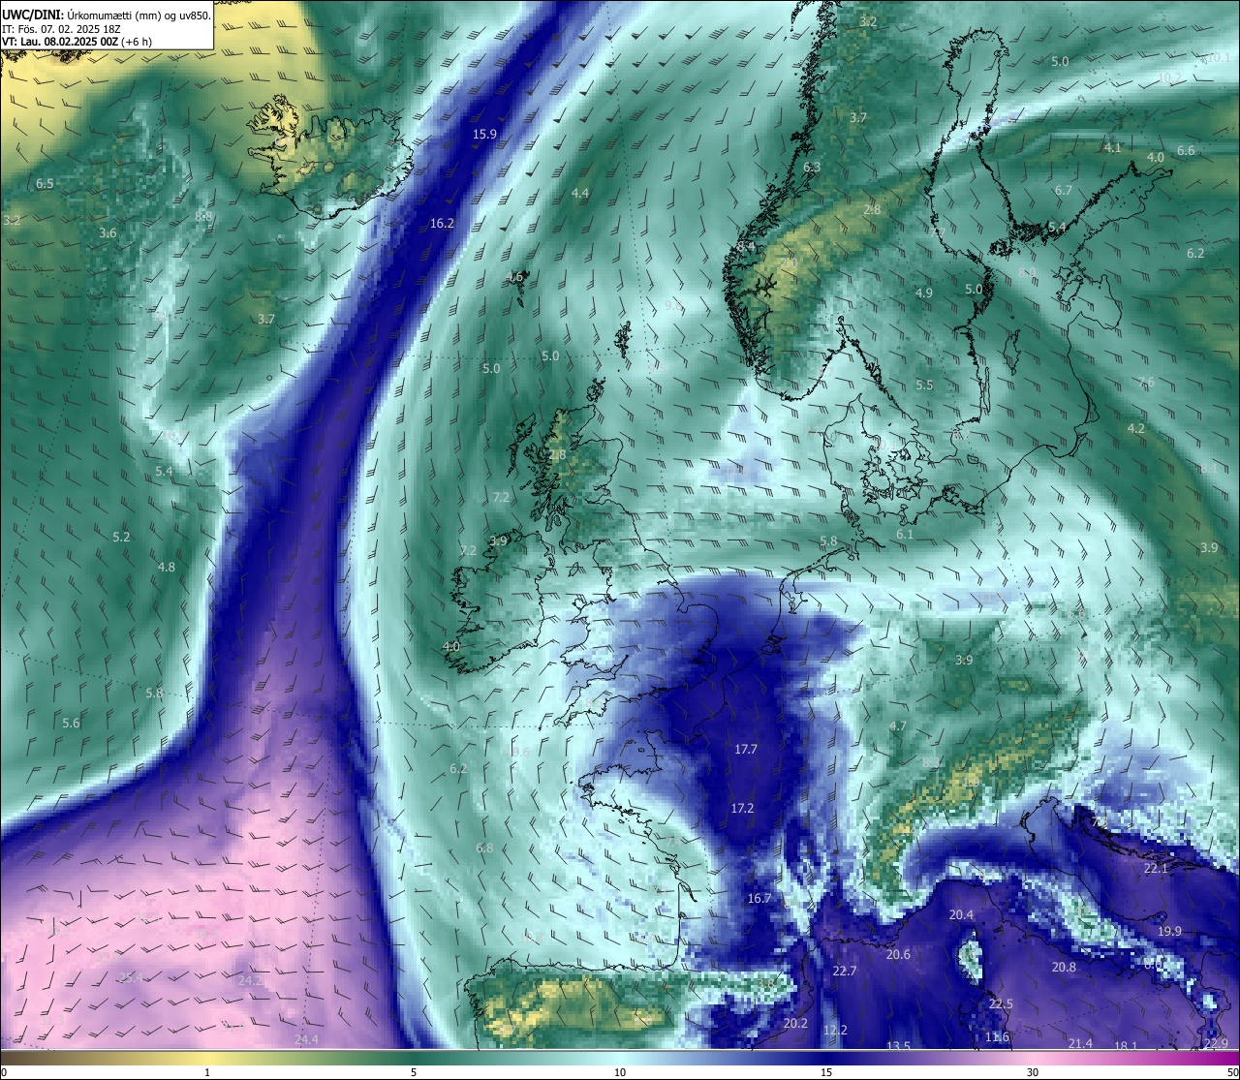Select the 17.2 value label

pos(742,809)
